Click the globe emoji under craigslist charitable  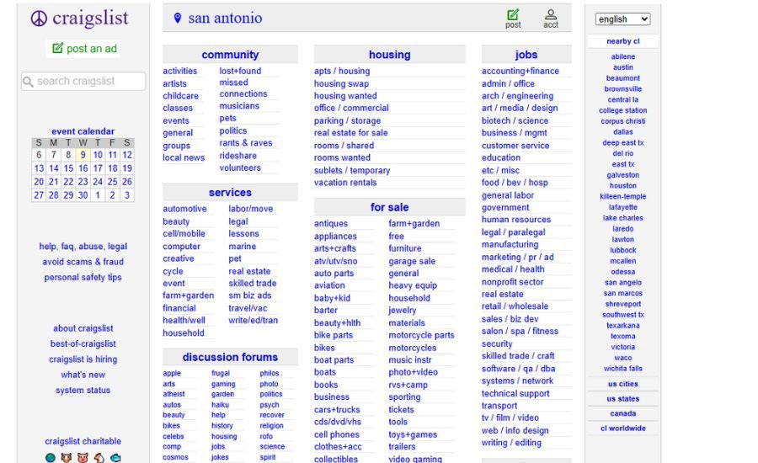coord(51,457)
